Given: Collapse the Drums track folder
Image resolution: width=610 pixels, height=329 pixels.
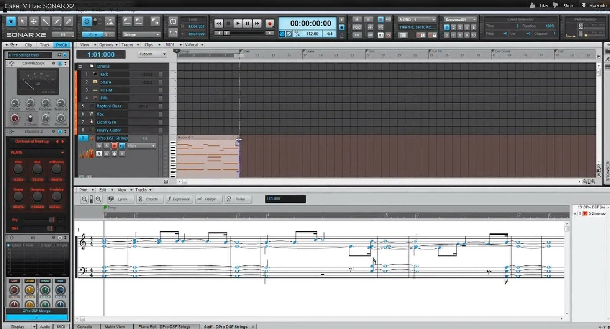Looking at the screenshot, I should click(80, 66).
